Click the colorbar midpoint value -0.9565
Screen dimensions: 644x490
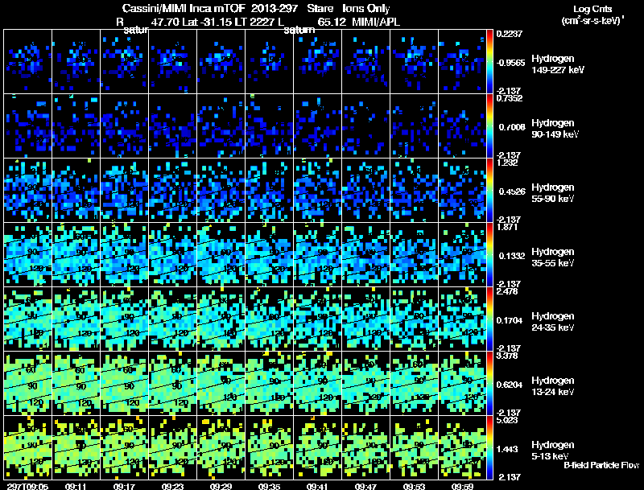coord(510,63)
